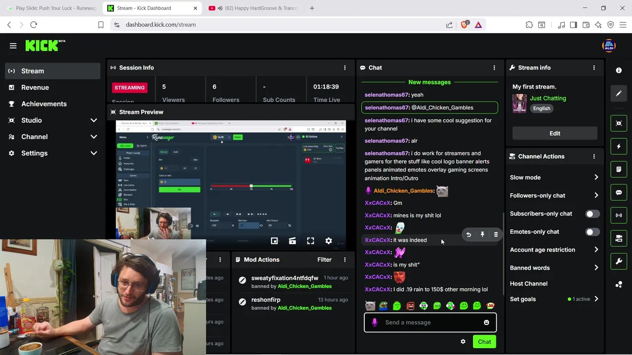Toggle the lightning bolt panel icon
Image resolution: width=632 pixels, height=355 pixels.
619,146
